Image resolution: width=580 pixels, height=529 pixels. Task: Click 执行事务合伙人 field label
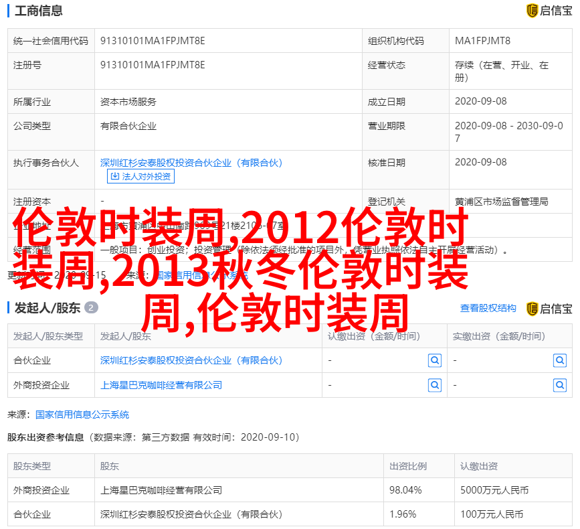pos(46,163)
